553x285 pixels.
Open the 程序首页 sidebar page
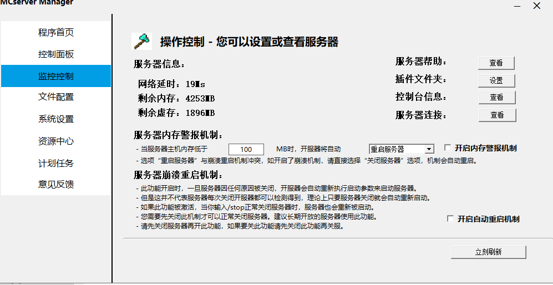(x=56, y=32)
